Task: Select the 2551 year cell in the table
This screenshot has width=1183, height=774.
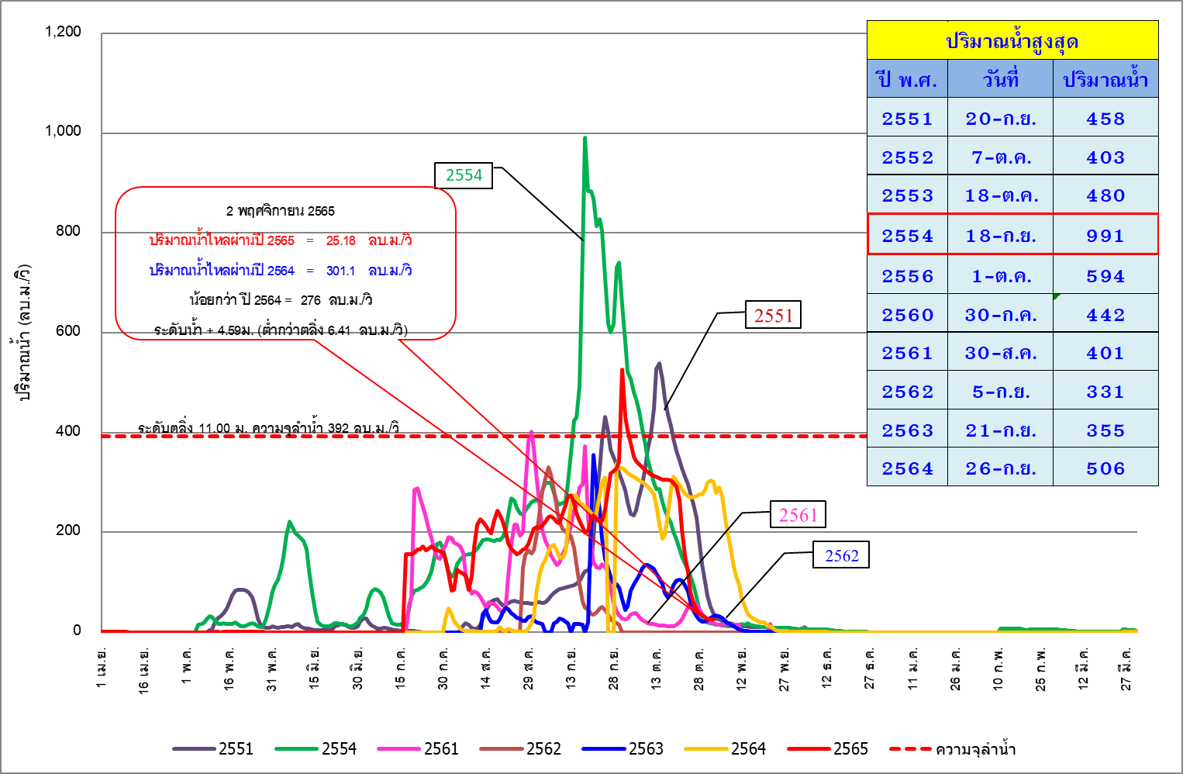Action: (x=907, y=118)
